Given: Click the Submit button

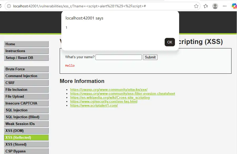Looking at the screenshot, I should (150, 57).
